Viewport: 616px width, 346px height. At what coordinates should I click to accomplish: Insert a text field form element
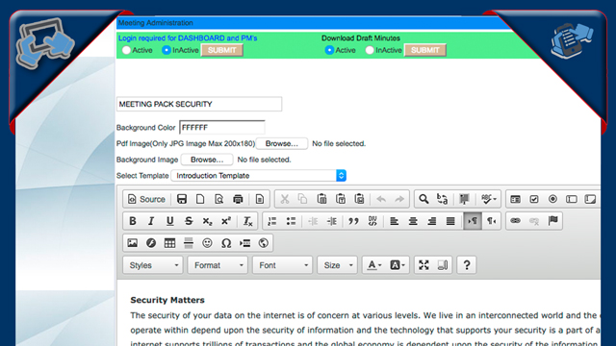point(572,199)
